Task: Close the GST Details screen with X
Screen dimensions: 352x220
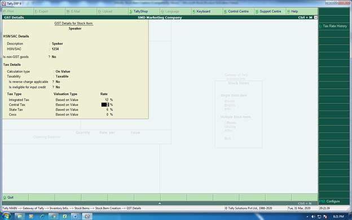Action: pyautogui.click(x=316, y=17)
